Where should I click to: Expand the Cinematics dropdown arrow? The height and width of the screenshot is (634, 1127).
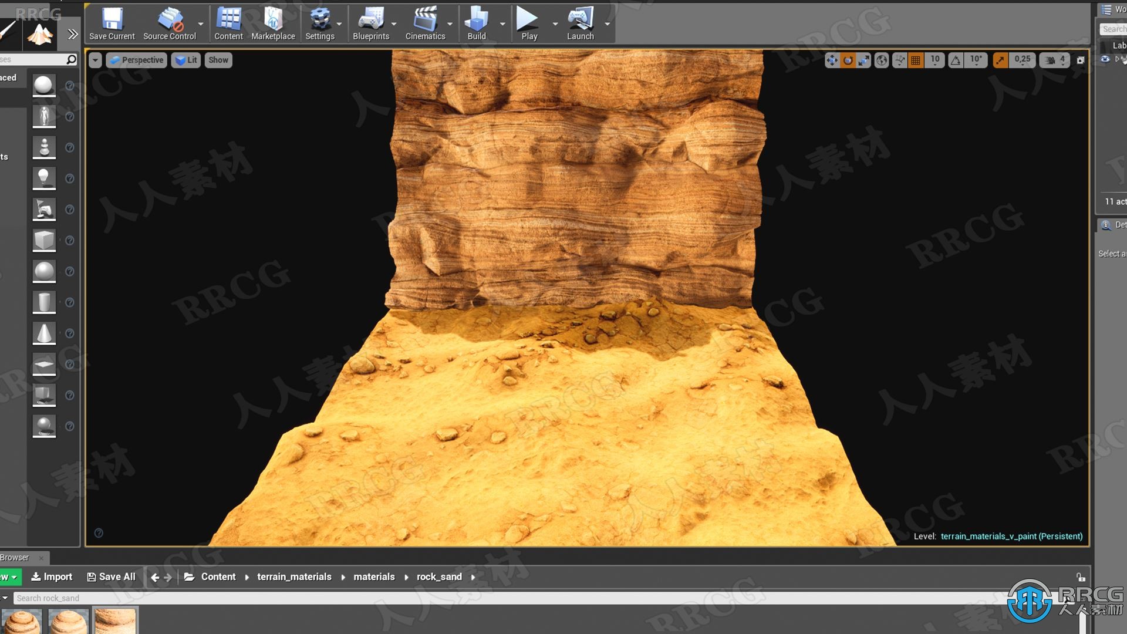[x=450, y=24]
